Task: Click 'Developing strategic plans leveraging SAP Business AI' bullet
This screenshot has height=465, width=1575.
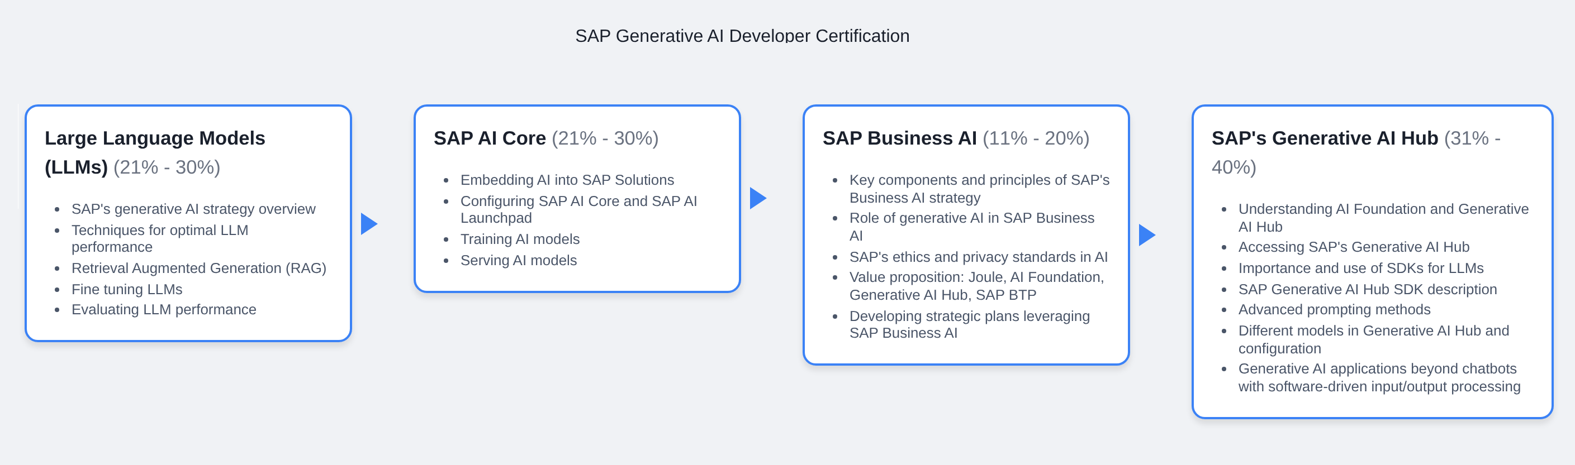Action: pos(969,324)
